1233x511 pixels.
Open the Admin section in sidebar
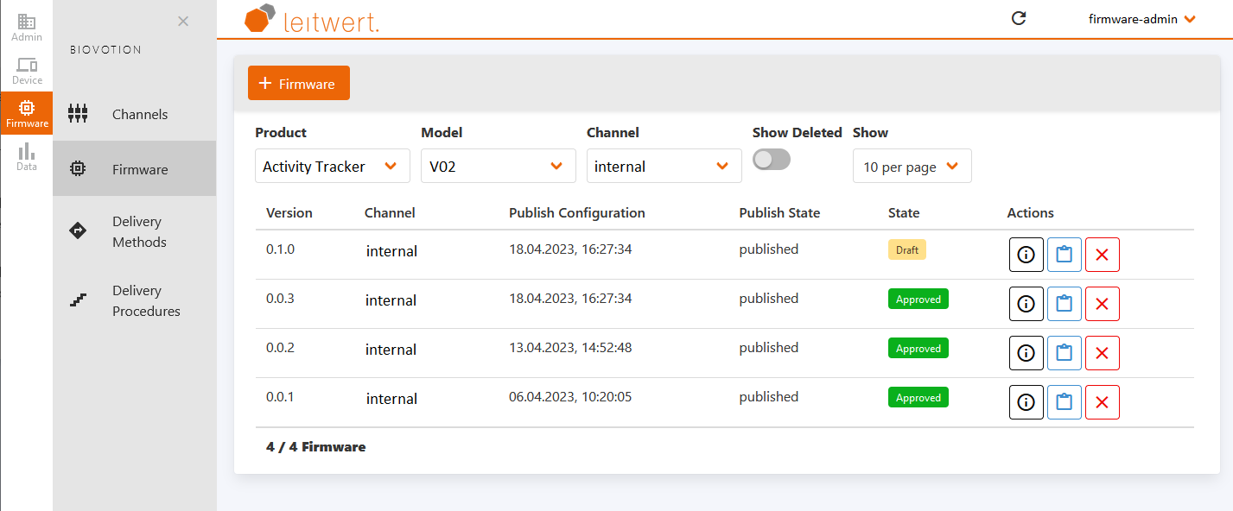pos(26,28)
